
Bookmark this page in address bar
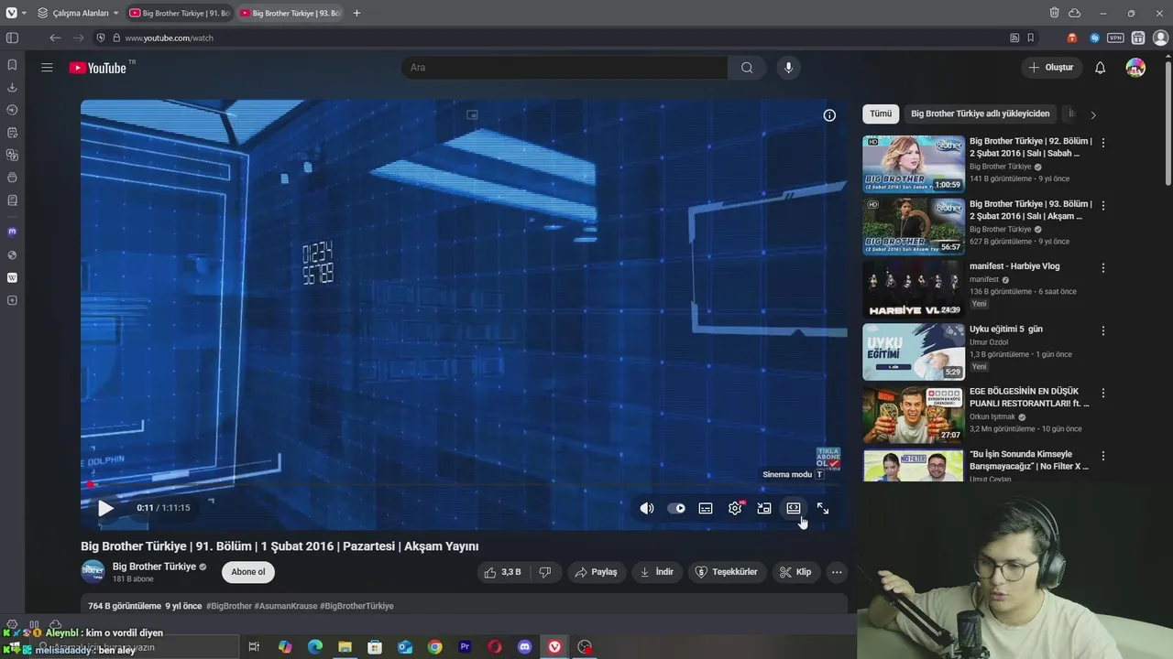tap(1031, 38)
